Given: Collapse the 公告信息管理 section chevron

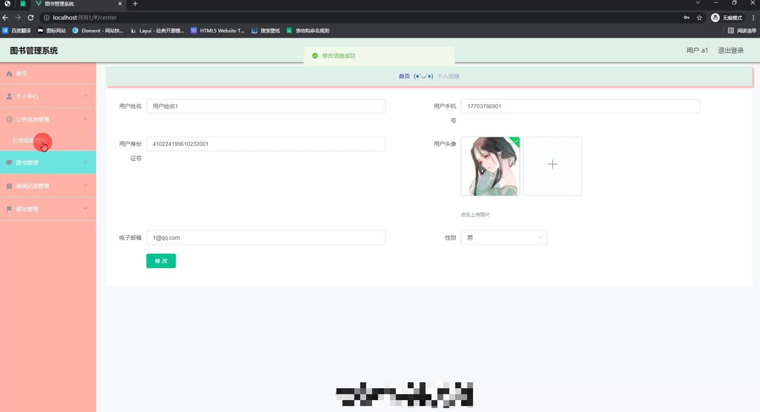Looking at the screenshot, I should pos(85,119).
